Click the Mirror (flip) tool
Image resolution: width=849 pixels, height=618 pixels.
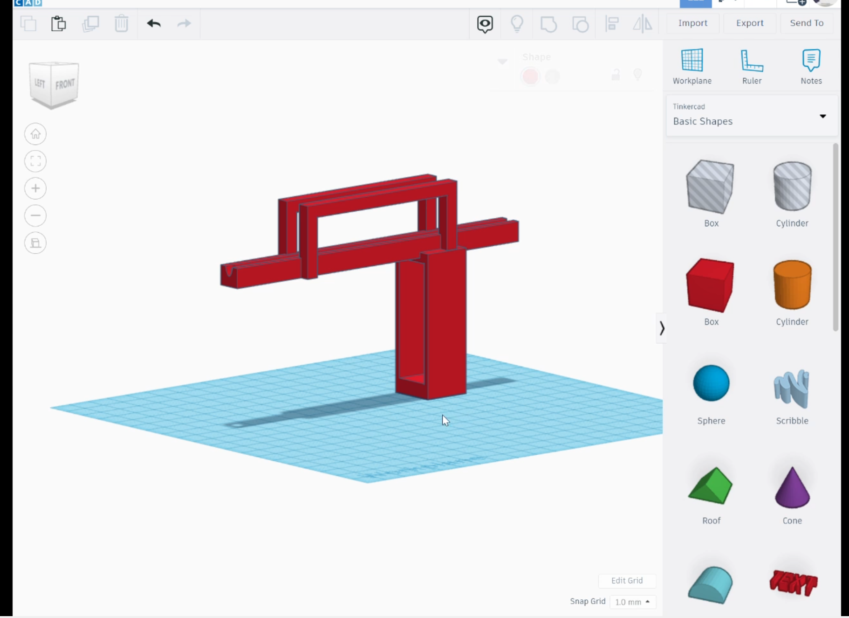642,24
